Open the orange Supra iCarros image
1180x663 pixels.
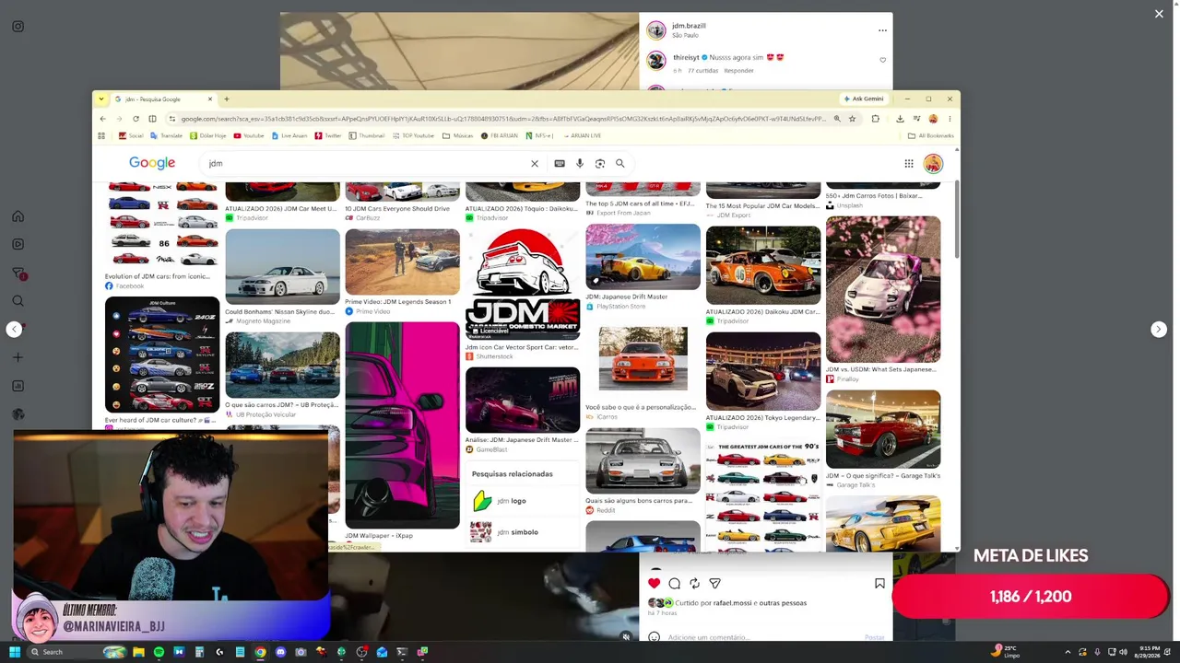point(643,358)
